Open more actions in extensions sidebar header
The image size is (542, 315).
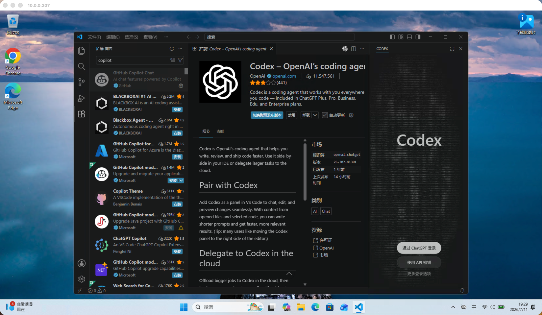pyautogui.click(x=180, y=49)
